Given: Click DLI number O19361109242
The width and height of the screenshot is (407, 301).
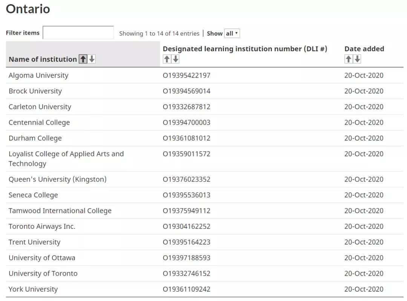Looking at the screenshot, I should pyautogui.click(x=187, y=289).
